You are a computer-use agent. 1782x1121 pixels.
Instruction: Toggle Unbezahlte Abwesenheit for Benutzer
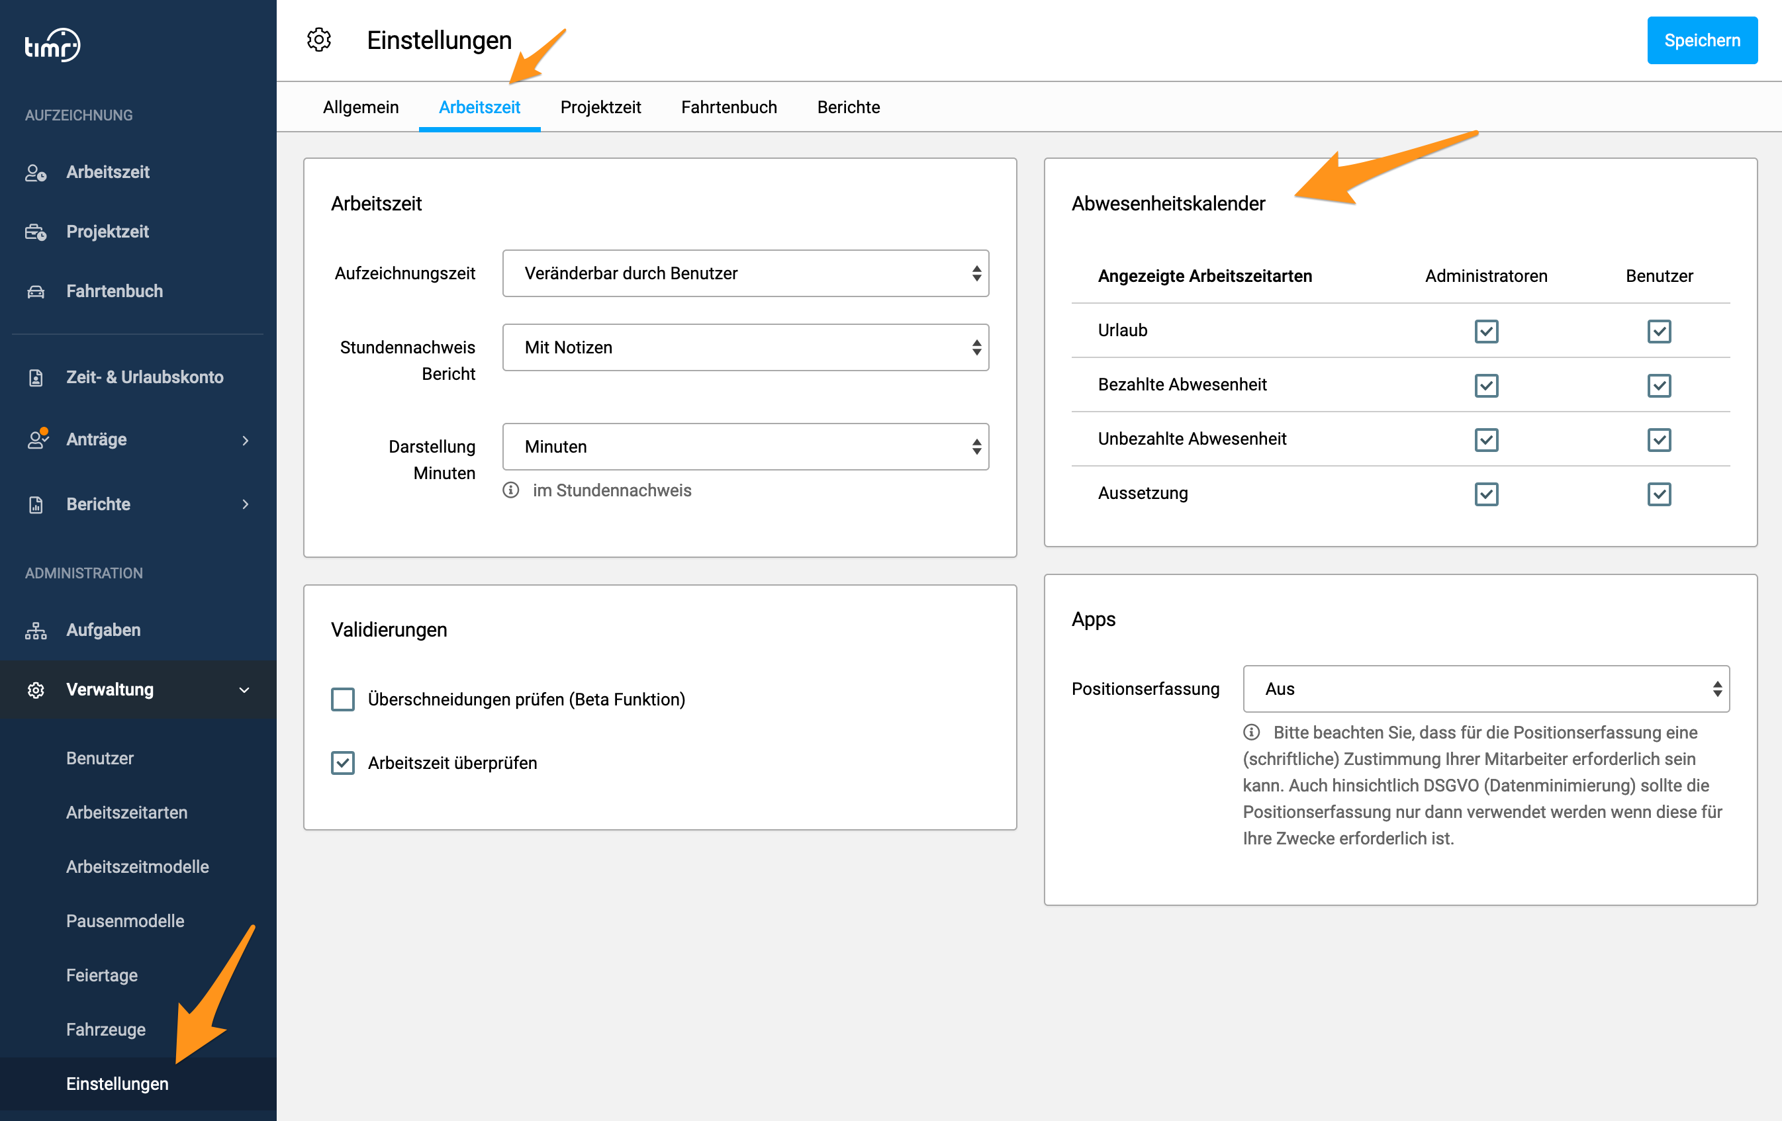tap(1659, 439)
